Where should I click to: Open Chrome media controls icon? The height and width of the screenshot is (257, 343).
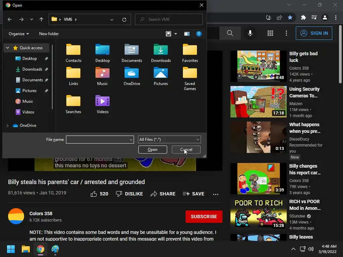[x=314, y=17]
